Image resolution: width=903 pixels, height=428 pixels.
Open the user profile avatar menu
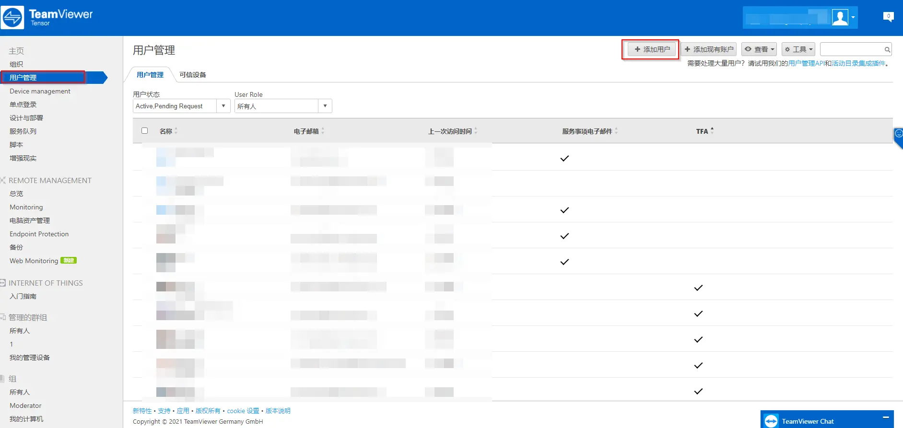pos(843,18)
